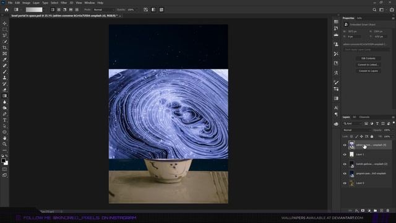
Task: Choose the Linear gradient style button
Action: tap(53, 10)
